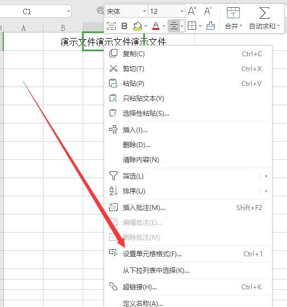
Task: Expand the 合并 merge dropdown arrow
Action: point(241,26)
